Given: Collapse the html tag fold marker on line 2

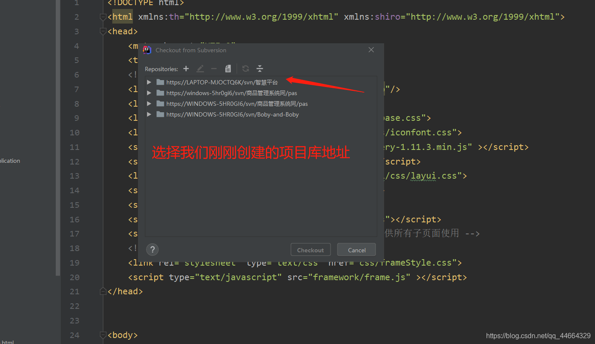Looking at the screenshot, I should point(103,17).
